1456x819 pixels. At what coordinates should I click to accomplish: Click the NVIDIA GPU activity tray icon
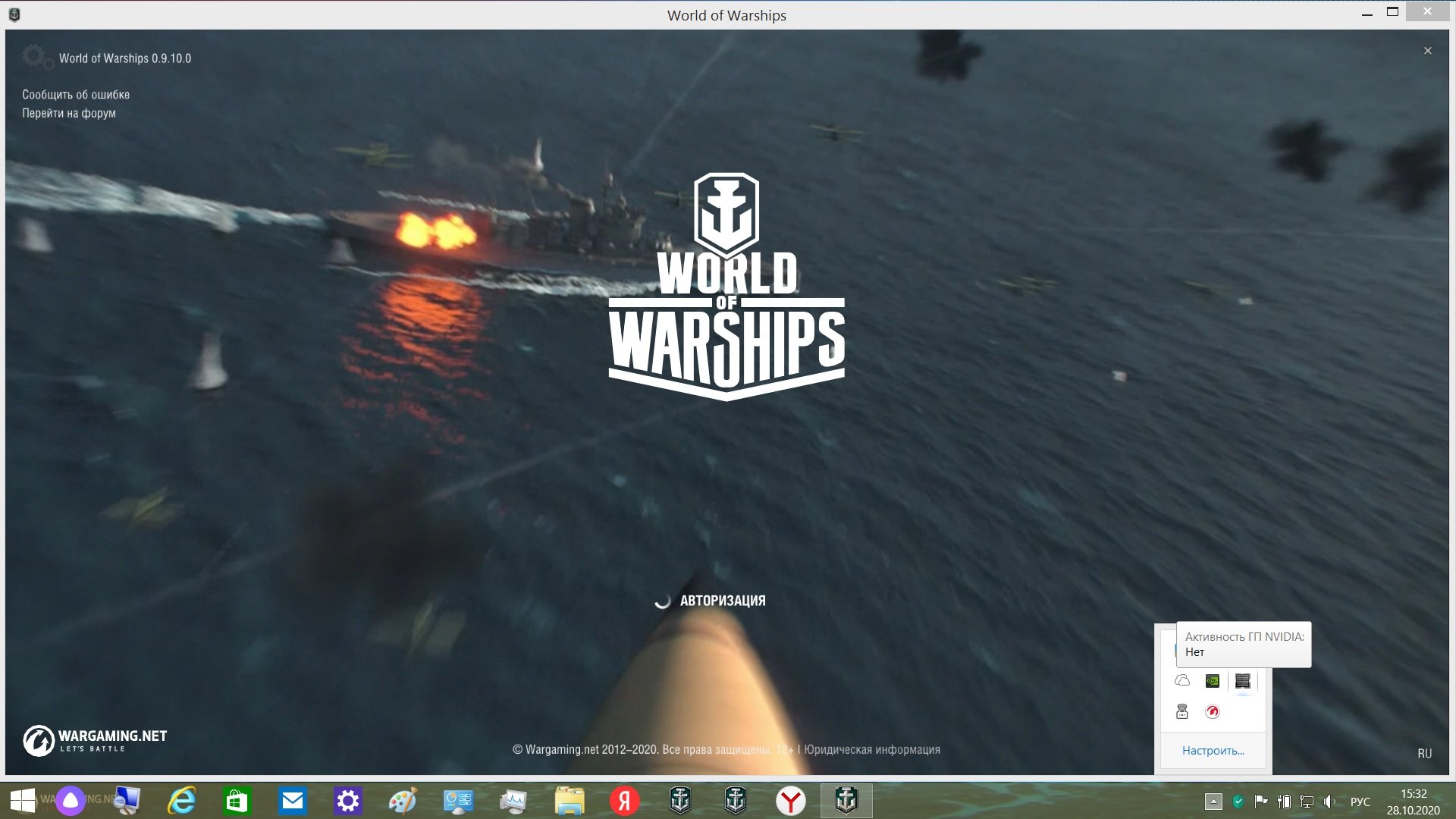tap(1242, 681)
